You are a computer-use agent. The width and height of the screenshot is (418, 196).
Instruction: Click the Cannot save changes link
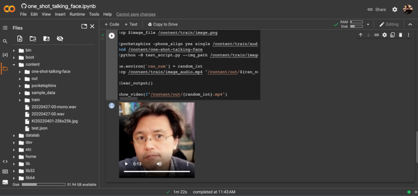[x=136, y=15]
